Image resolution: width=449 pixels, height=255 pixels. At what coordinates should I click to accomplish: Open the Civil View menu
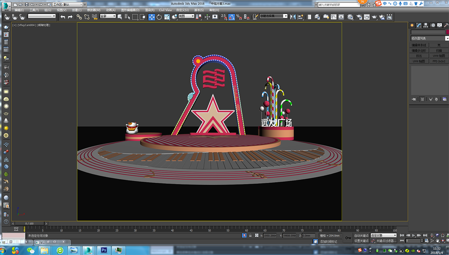click(166, 10)
